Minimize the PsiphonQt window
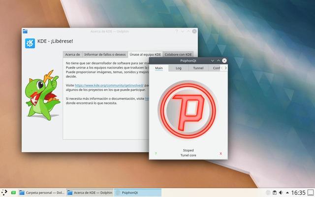Screen dimensions: 315x197 [212, 61]
